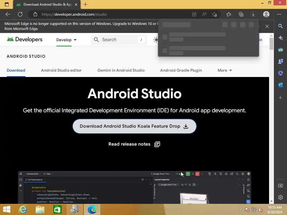Open the Windows Start button
Image resolution: width=287 pixels, height=215 pixels.
tap(7, 209)
